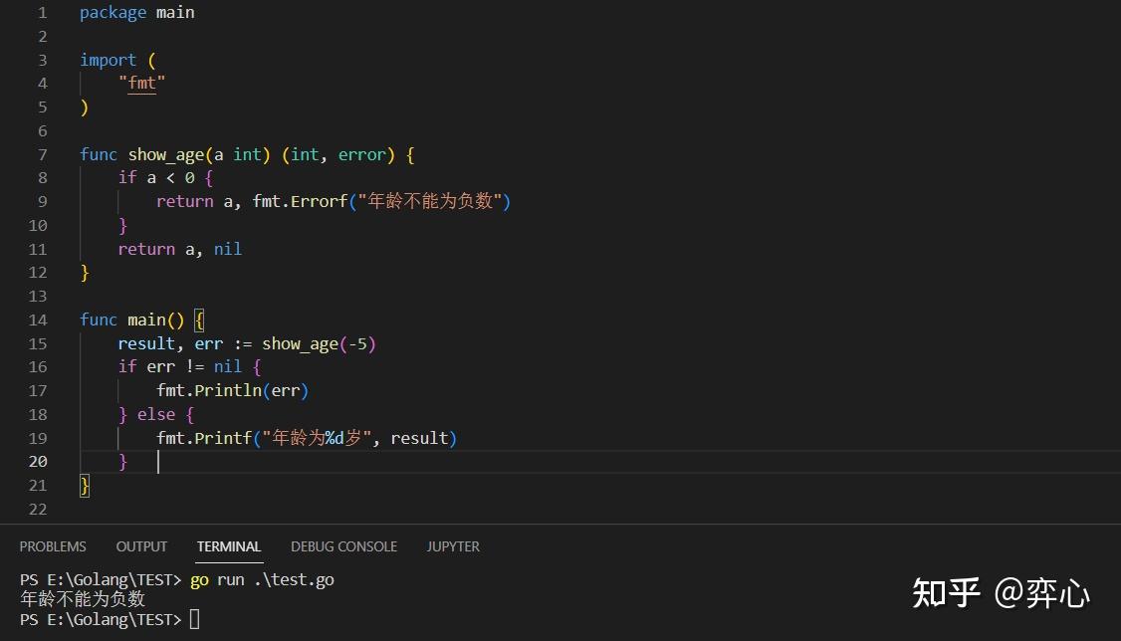Screen dimensions: 1121x641
Task: Open the DEBUG CONSOLE tab
Action: pyautogui.click(x=343, y=545)
